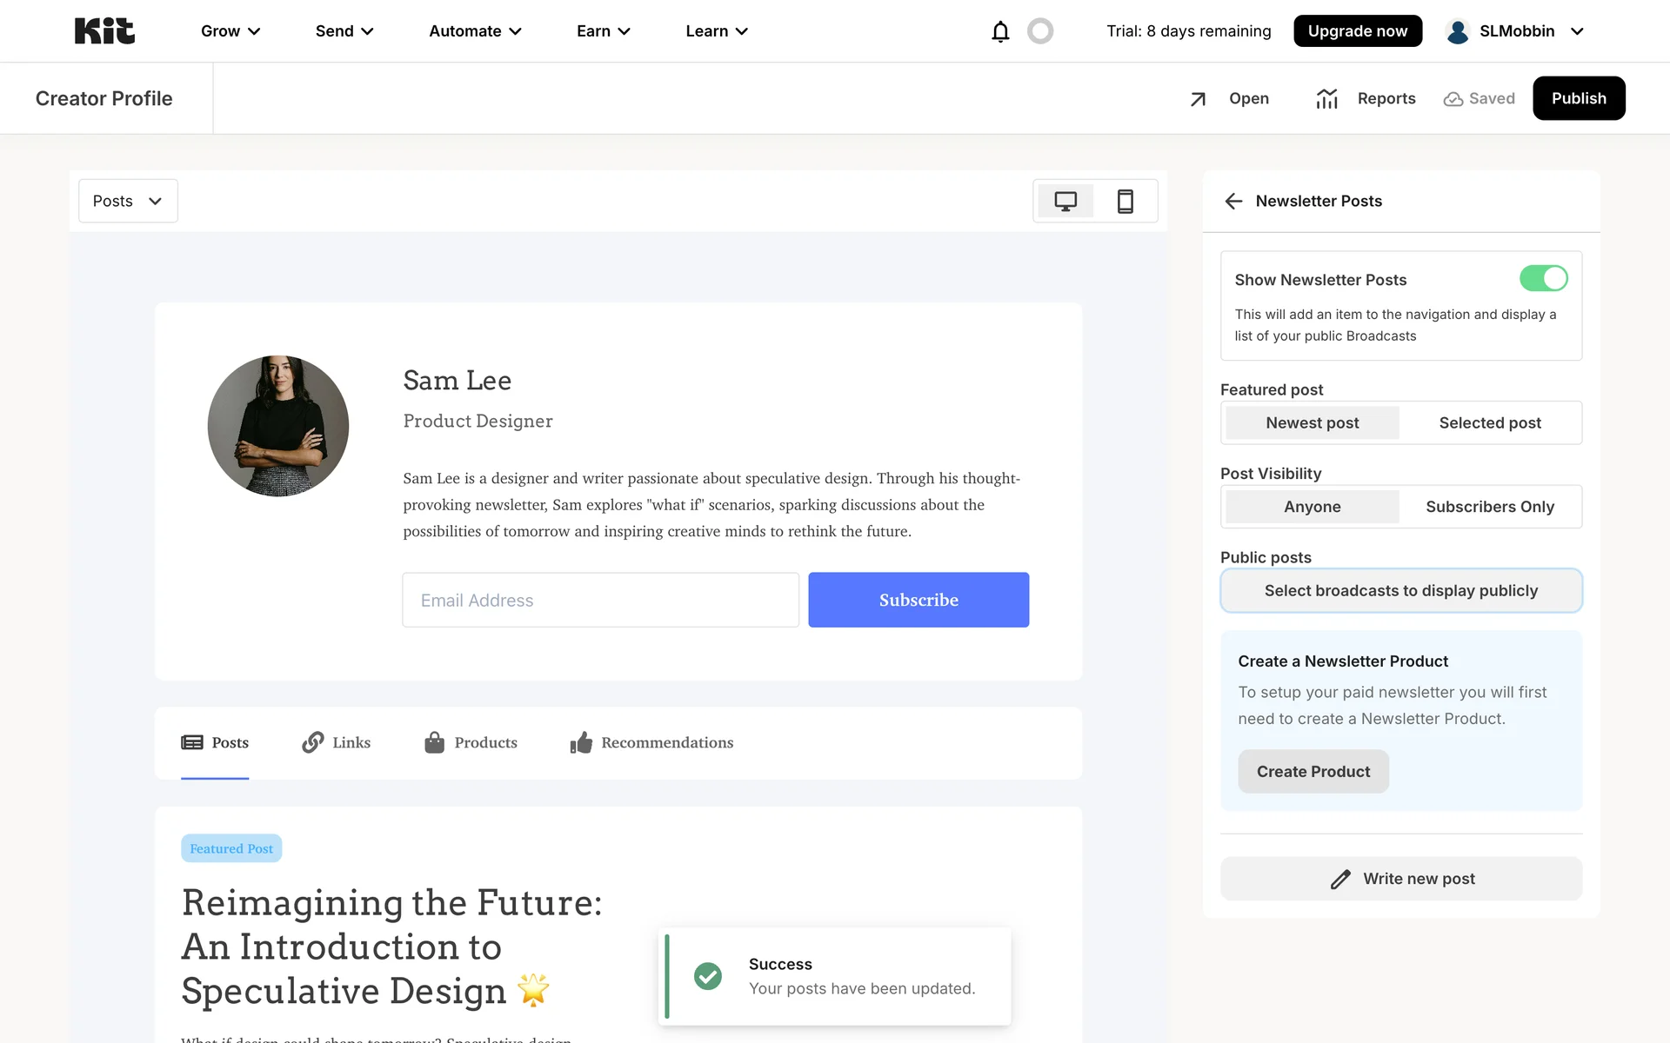Select the Selected post option

[1489, 423]
